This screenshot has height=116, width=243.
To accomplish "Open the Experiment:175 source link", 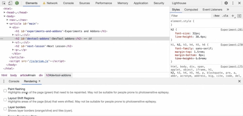I will point(231,67).
